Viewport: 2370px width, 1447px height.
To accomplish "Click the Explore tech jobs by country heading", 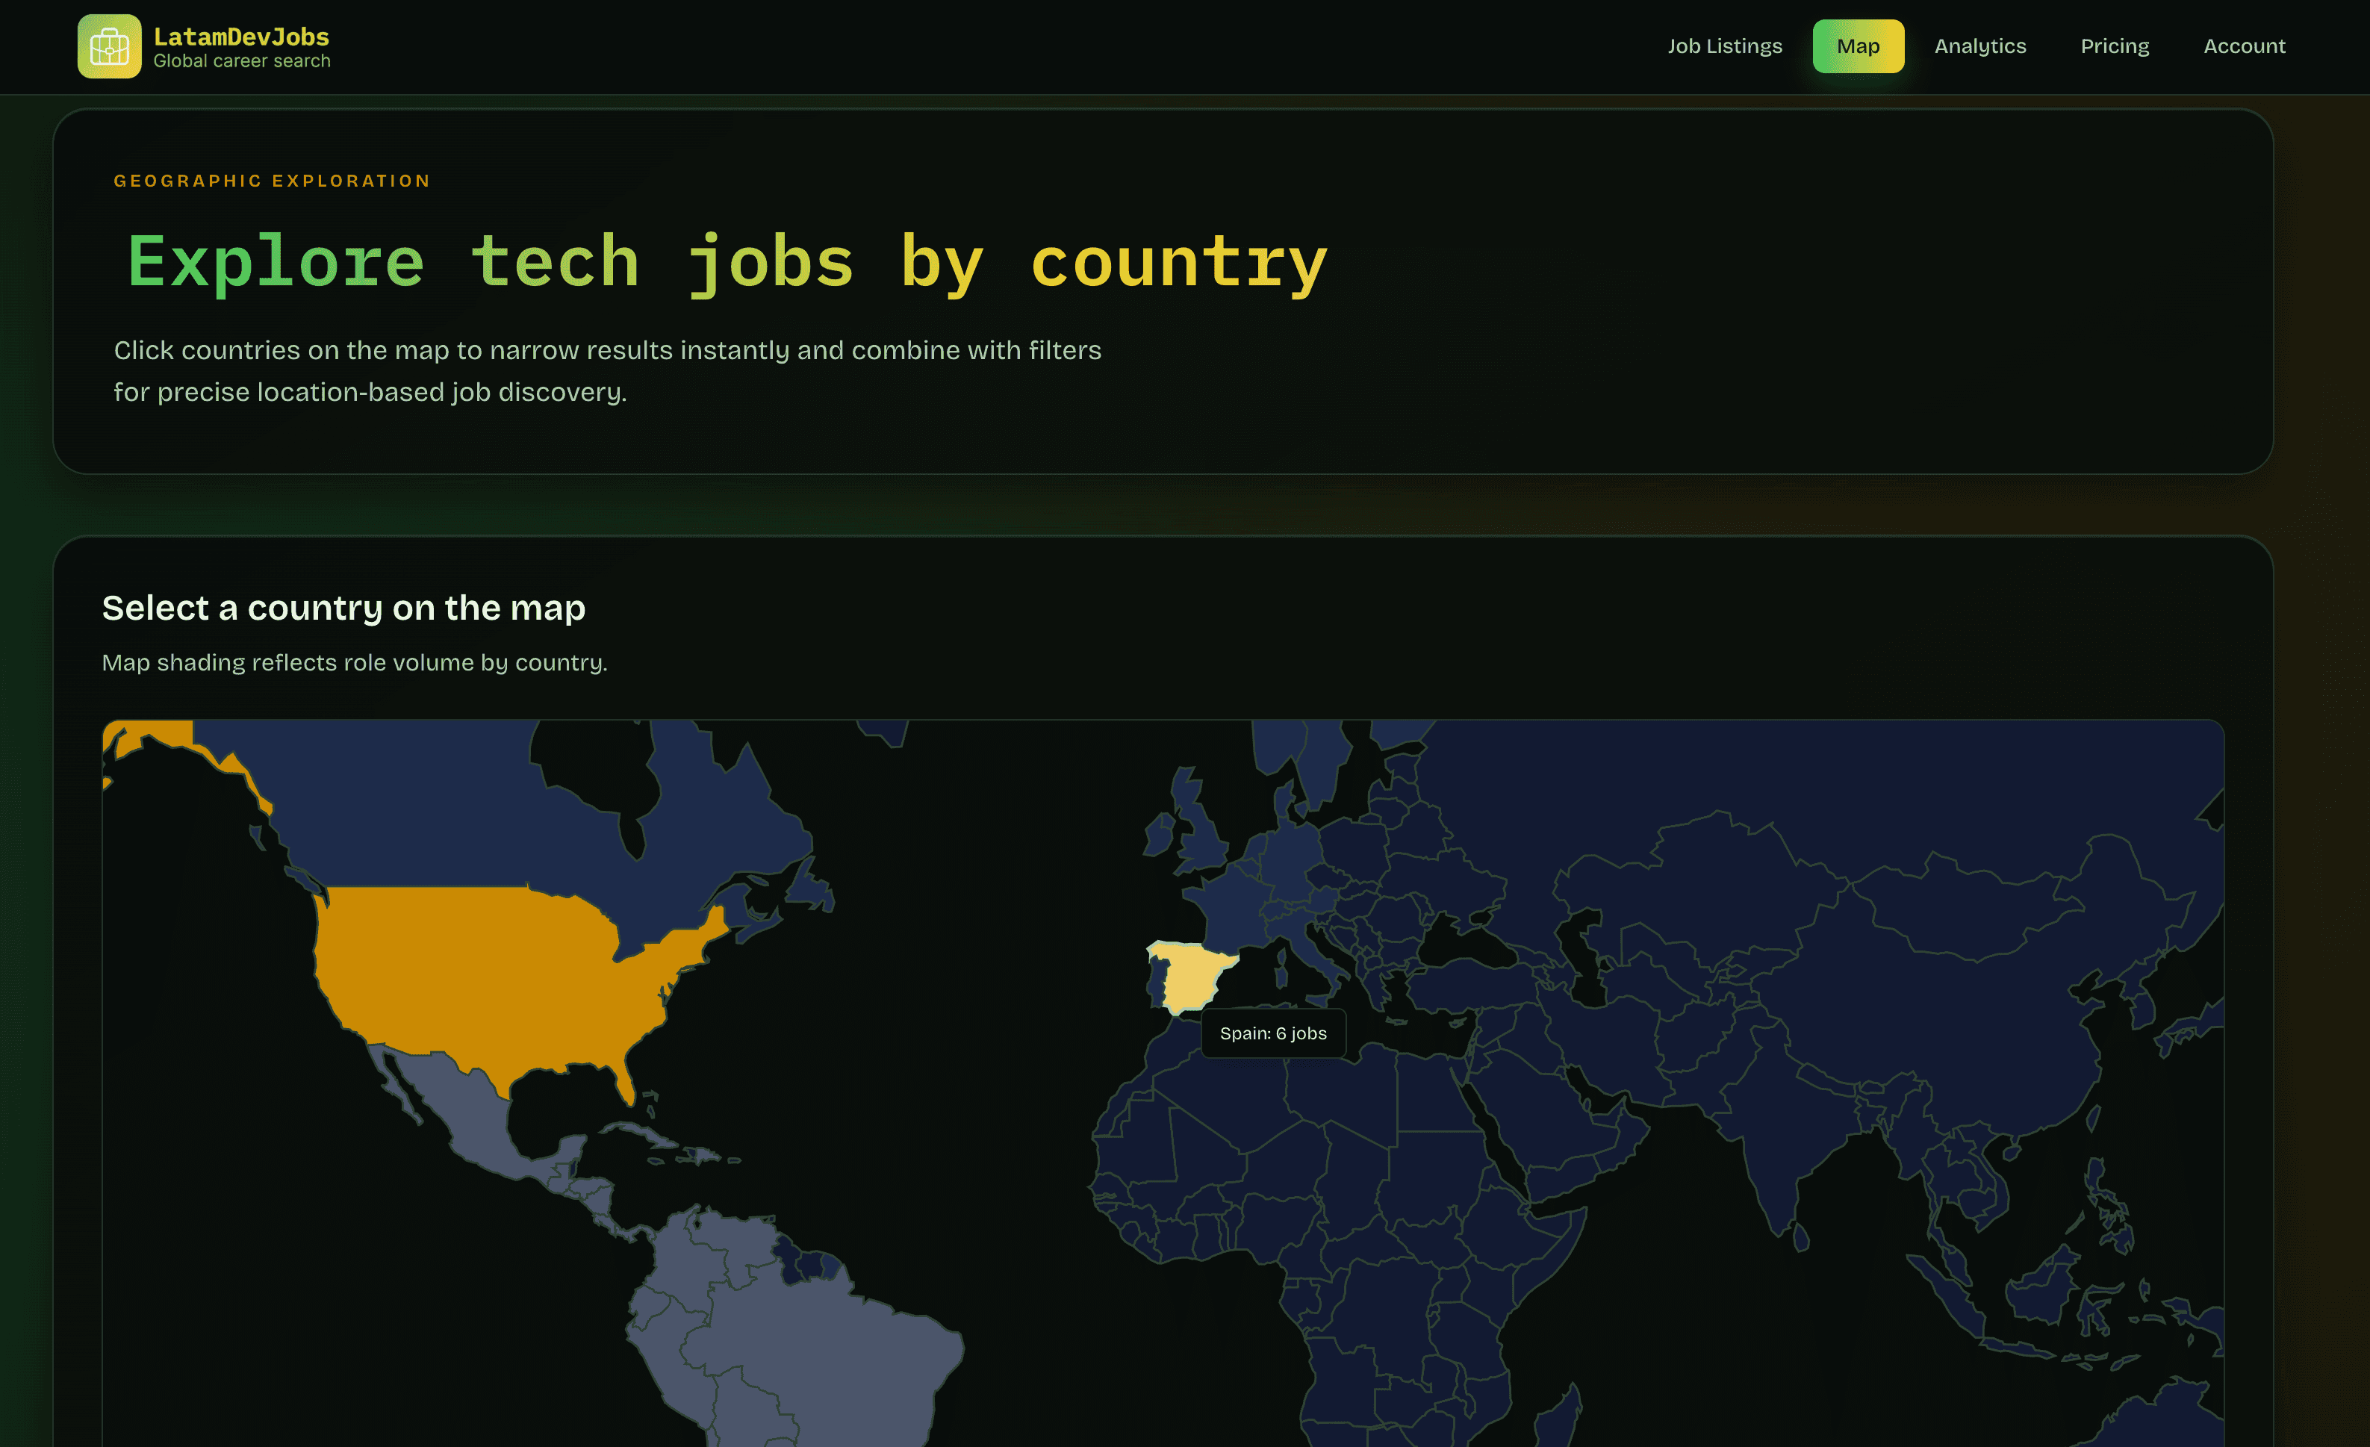I will 727,261.
